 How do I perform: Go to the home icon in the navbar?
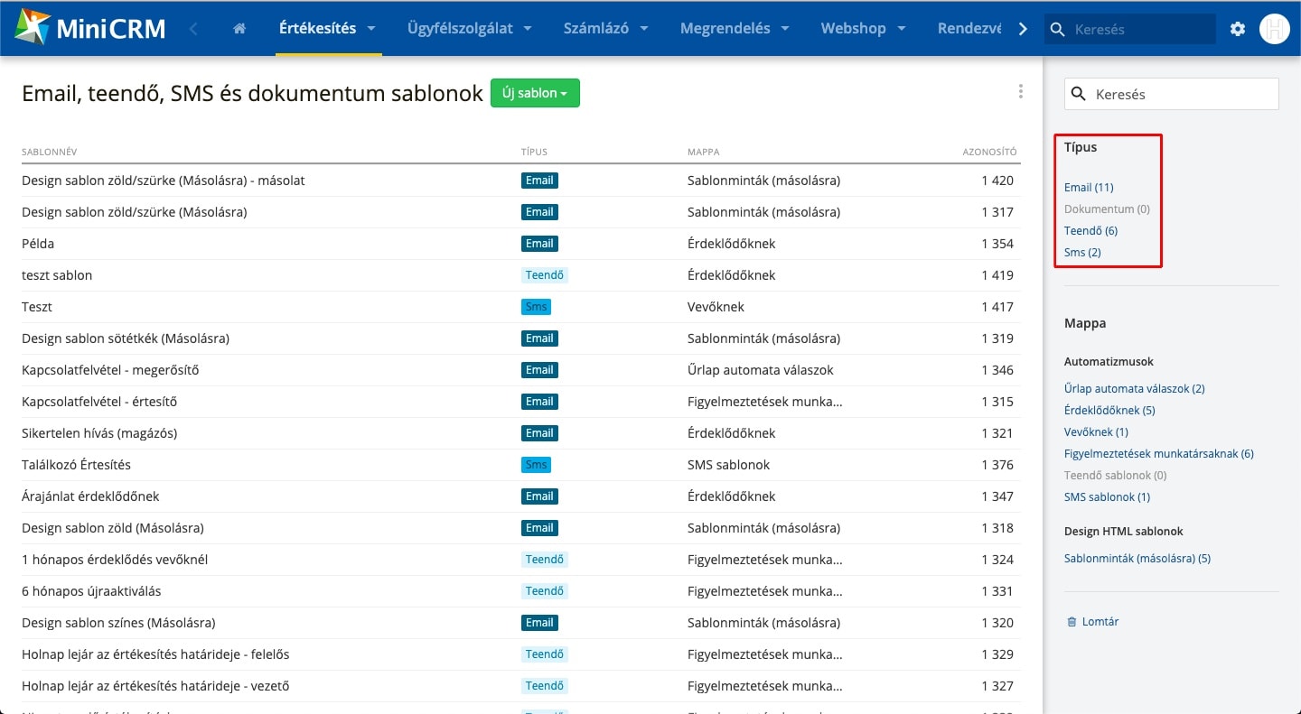(239, 29)
